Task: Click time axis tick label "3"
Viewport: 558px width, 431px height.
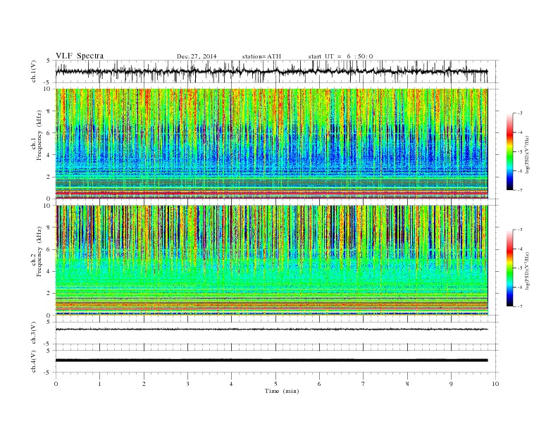Action: pos(187,384)
